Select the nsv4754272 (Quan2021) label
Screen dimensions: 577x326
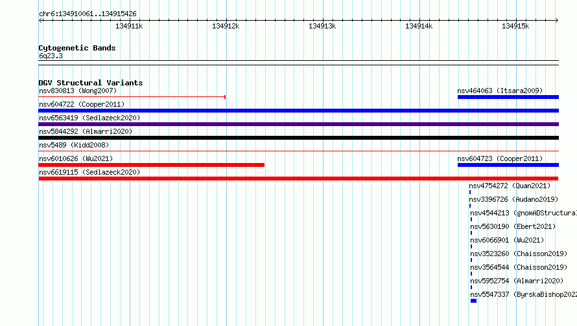click(510, 186)
